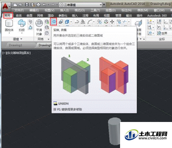Click the Save As icon in quick access toolbar
The width and height of the screenshot is (172, 148).
(32, 5)
